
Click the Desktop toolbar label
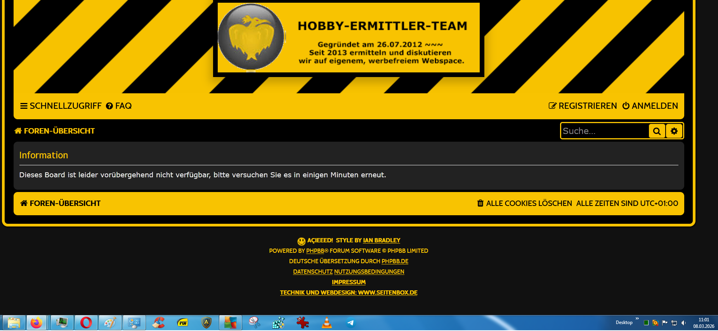click(x=624, y=322)
